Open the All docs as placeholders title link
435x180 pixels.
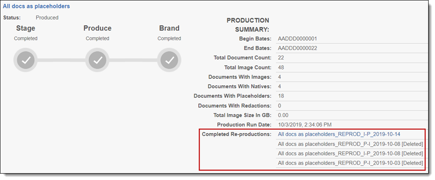click(x=36, y=6)
